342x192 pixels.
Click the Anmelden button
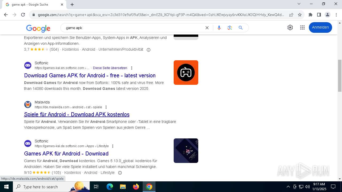(320, 27)
